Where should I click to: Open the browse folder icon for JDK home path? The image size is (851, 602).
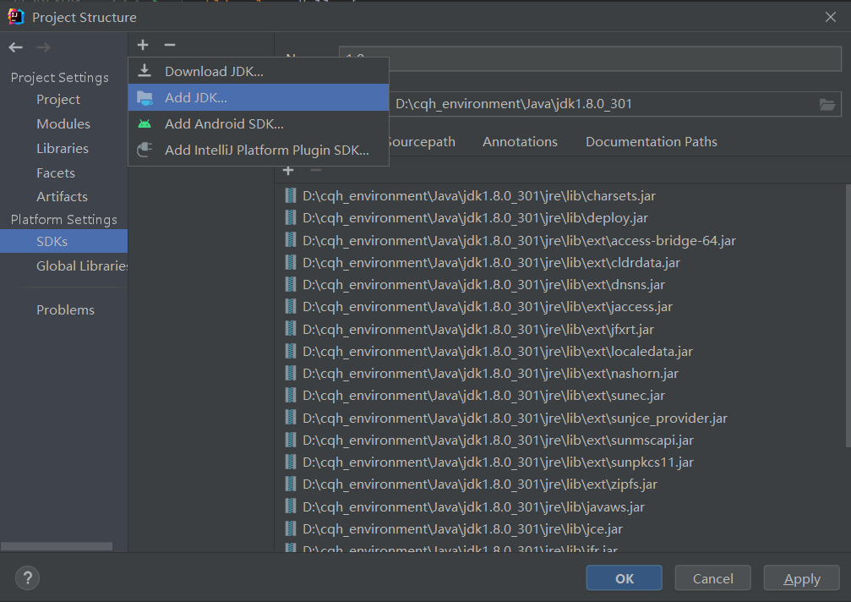pyautogui.click(x=827, y=104)
